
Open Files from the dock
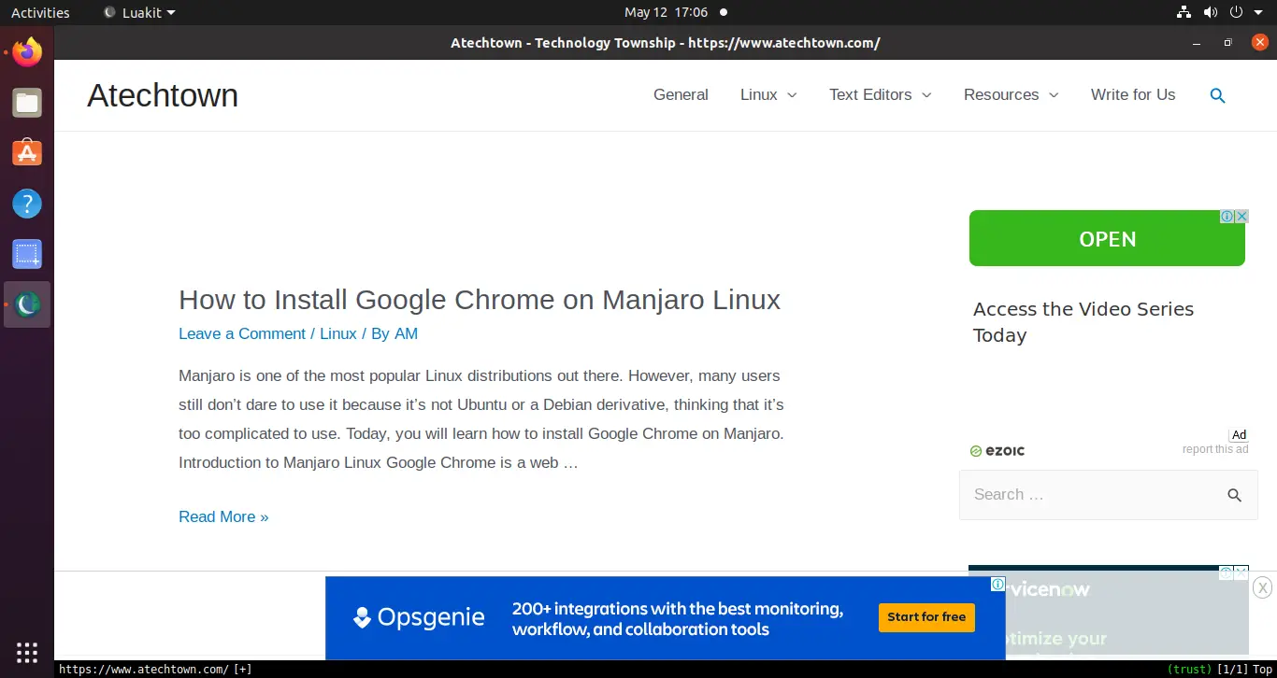[27, 103]
